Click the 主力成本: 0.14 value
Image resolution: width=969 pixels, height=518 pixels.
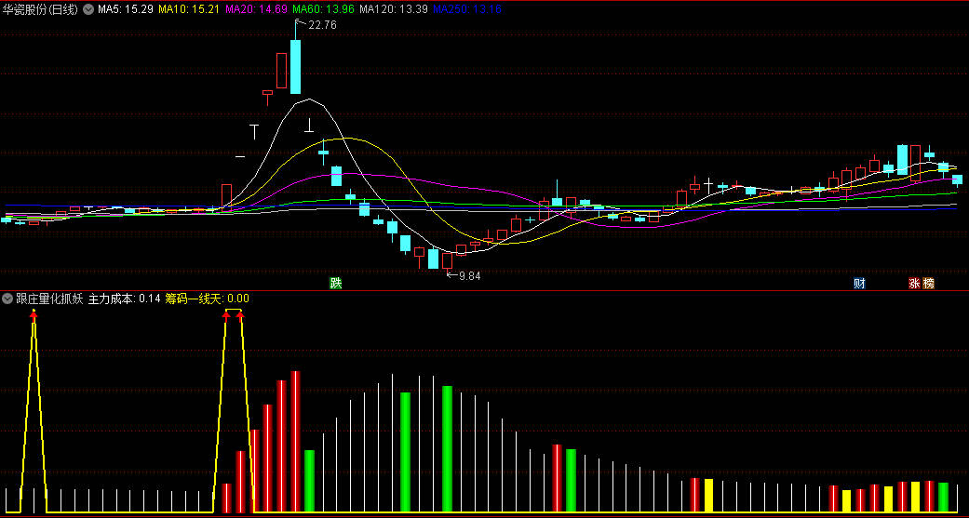[x=124, y=299]
